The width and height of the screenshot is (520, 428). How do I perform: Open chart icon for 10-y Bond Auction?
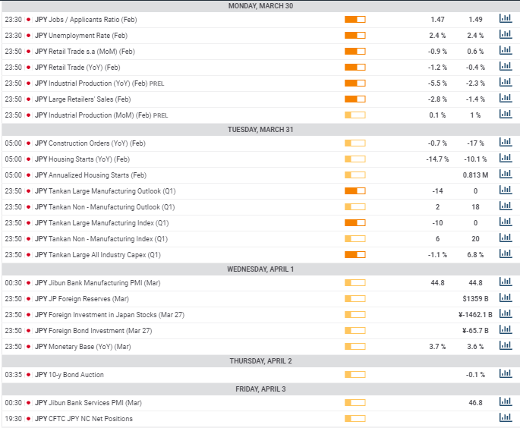pyautogui.click(x=505, y=374)
